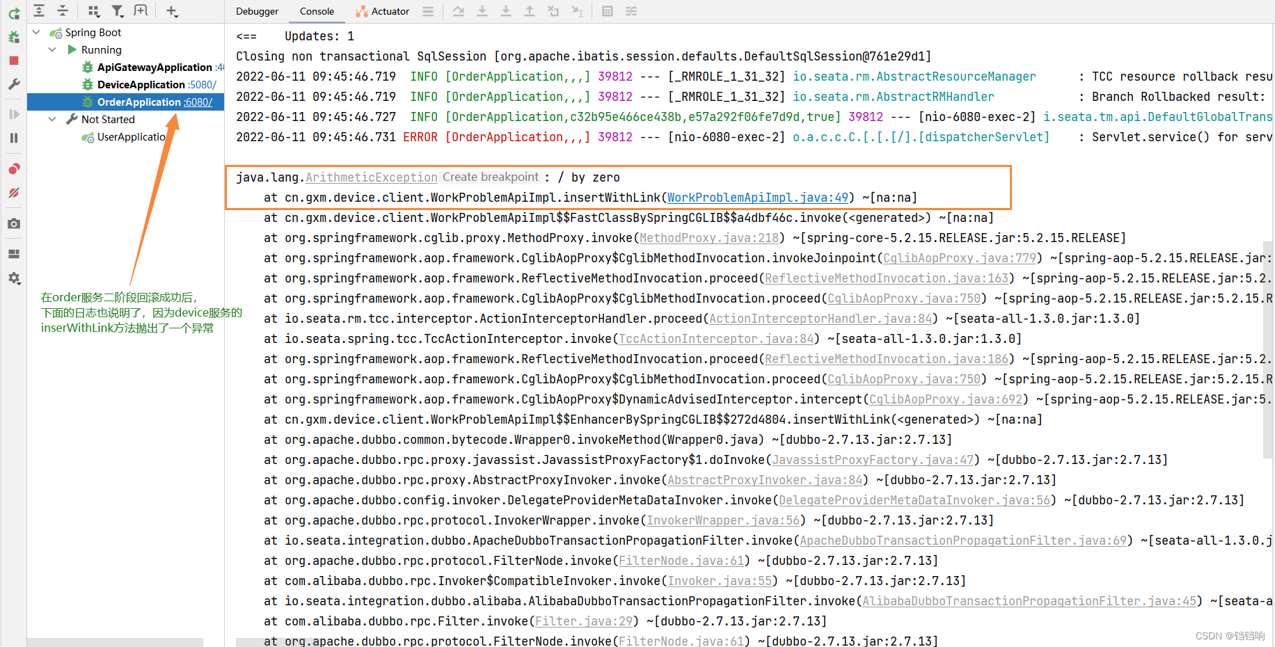This screenshot has height=647, width=1275.
Task: Select the Console tab
Action: (317, 11)
